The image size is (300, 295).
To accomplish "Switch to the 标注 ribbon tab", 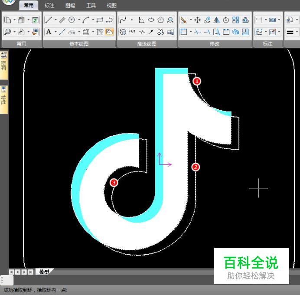I will 49,6.
